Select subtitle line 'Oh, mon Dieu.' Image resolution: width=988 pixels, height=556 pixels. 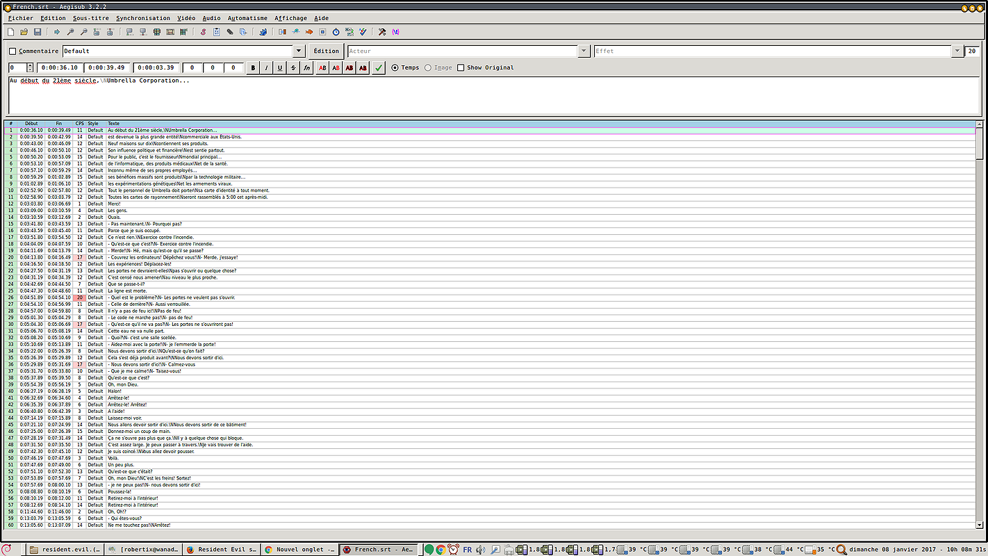pyautogui.click(x=490, y=384)
